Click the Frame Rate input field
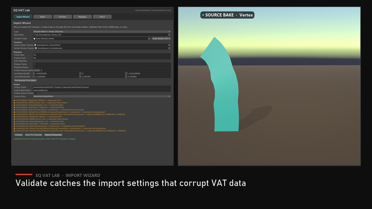Viewport: 372px width, 209px height. click(x=102, y=55)
